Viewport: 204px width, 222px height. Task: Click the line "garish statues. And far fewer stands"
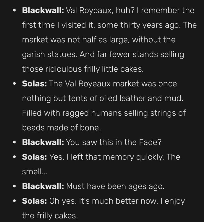point(103,54)
